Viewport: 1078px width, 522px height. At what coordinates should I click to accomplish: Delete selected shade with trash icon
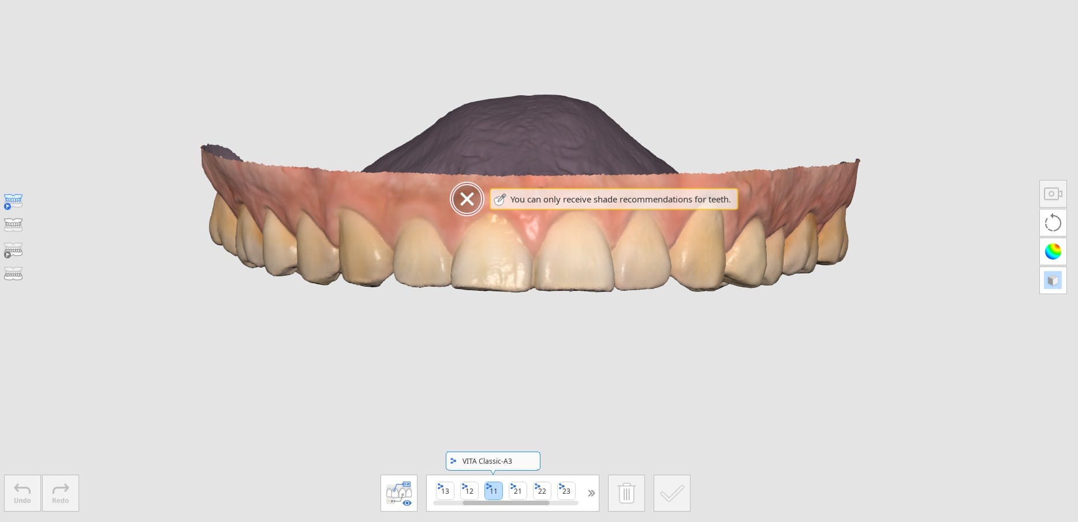tap(626, 493)
